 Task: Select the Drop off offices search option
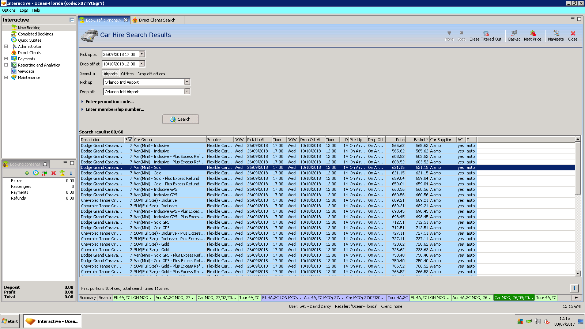click(x=151, y=74)
